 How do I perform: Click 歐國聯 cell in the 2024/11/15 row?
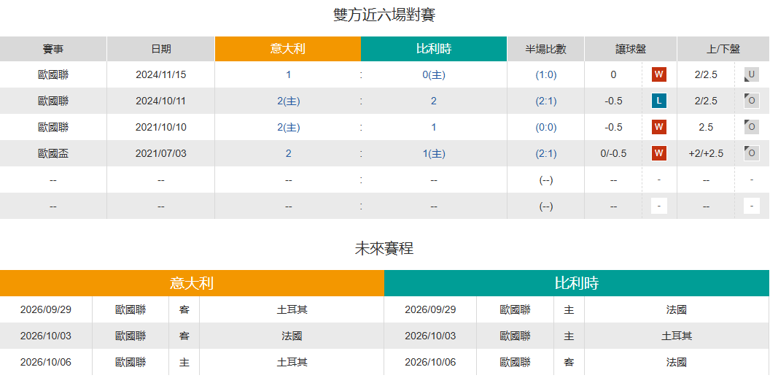click(x=53, y=74)
